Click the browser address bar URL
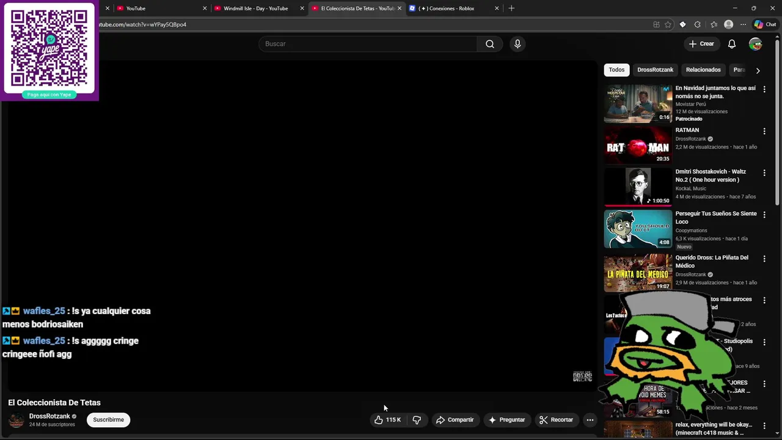The image size is (782, 440). (x=144, y=24)
